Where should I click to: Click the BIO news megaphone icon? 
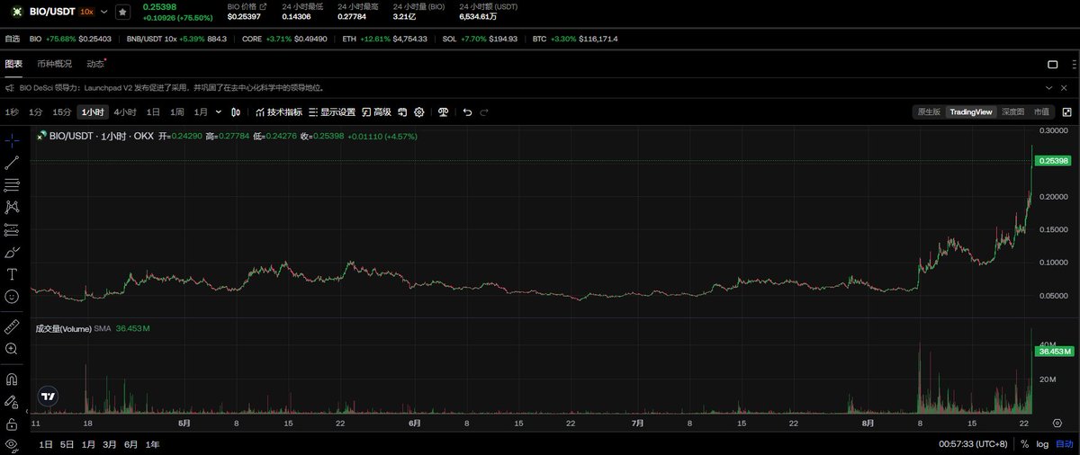coord(10,88)
